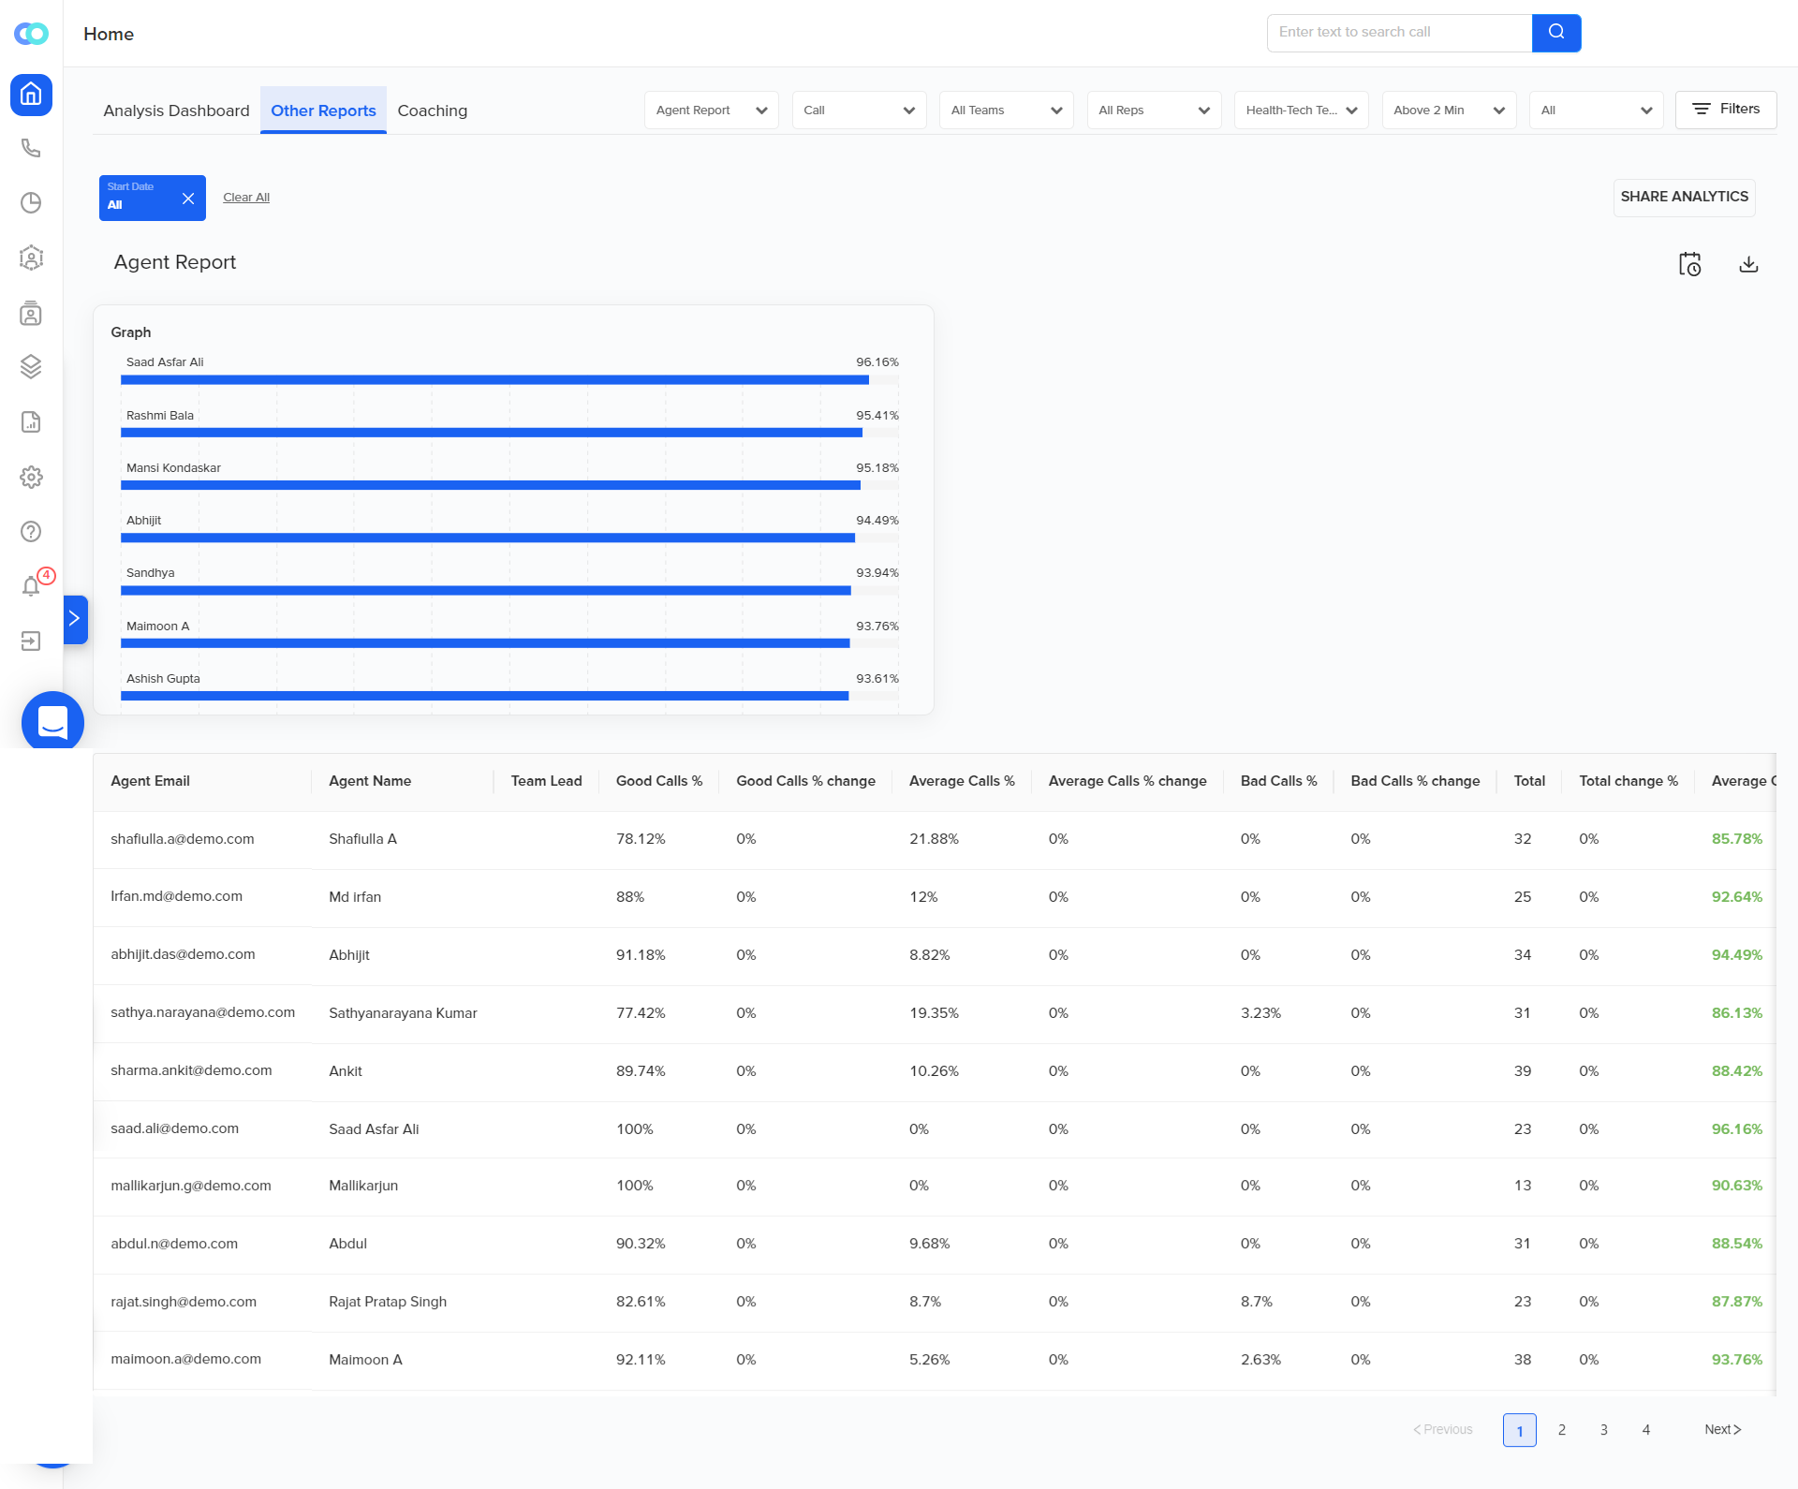The width and height of the screenshot is (1798, 1489).
Task: Open the Above 2 Min dropdown
Action: [x=1448, y=111]
